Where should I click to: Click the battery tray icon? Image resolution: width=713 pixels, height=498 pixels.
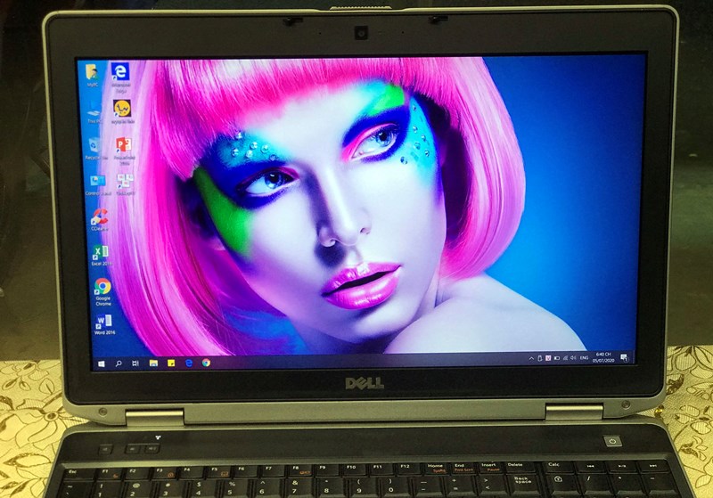(x=557, y=358)
